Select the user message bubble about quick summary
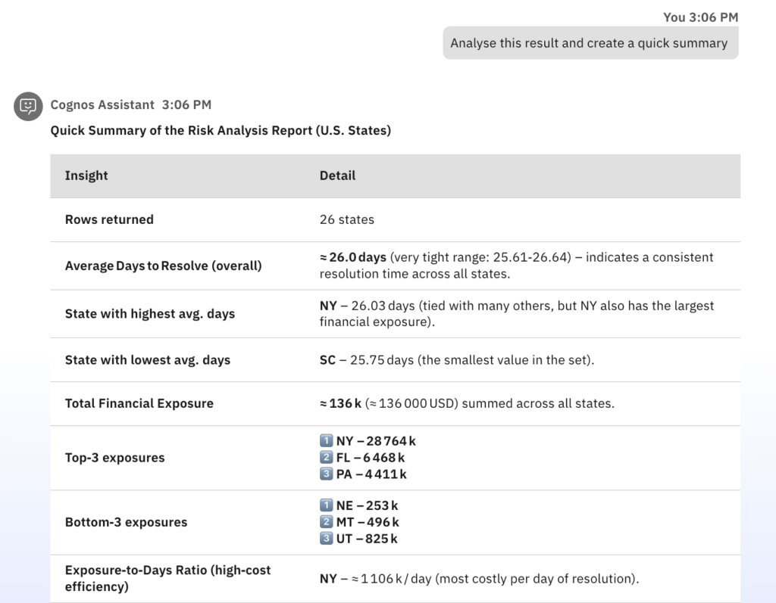The width and height of the screenshot is (776, 603). click(590, 43)
